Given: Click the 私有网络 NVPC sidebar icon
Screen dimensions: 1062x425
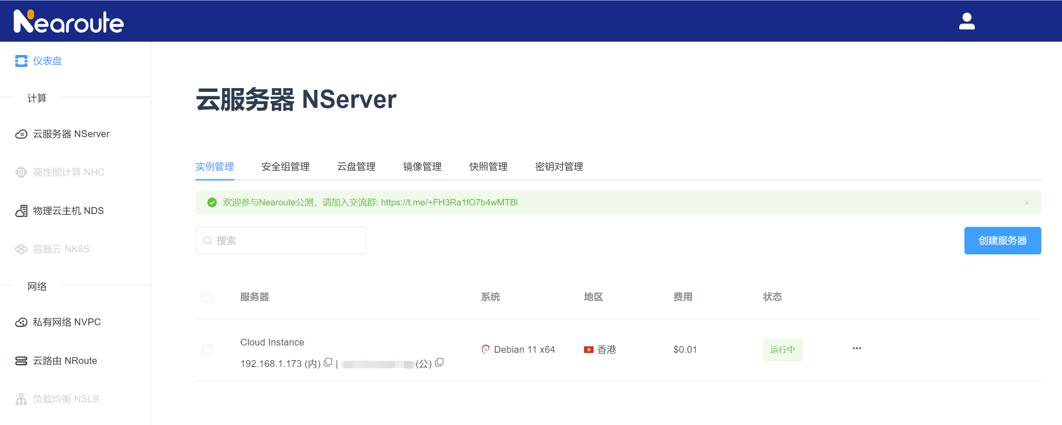Looking at the screenshot, I should (21, 322).
